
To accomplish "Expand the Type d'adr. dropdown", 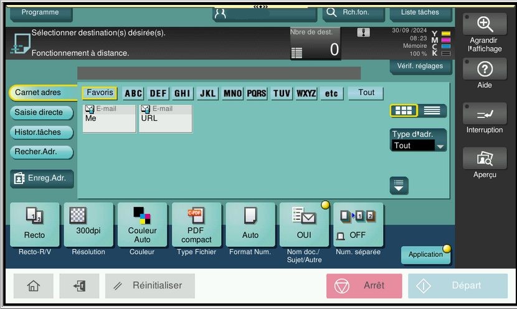I will pos(418,140).
